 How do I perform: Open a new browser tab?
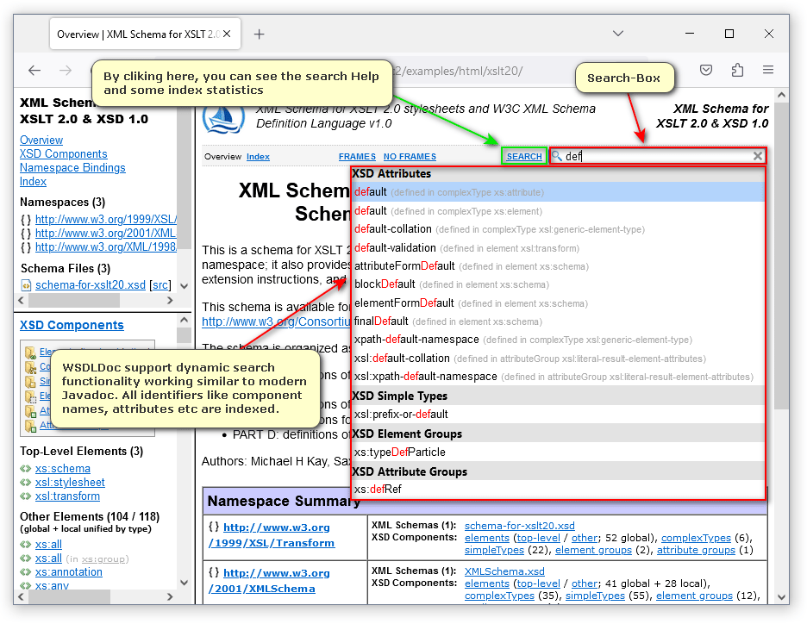259,34
